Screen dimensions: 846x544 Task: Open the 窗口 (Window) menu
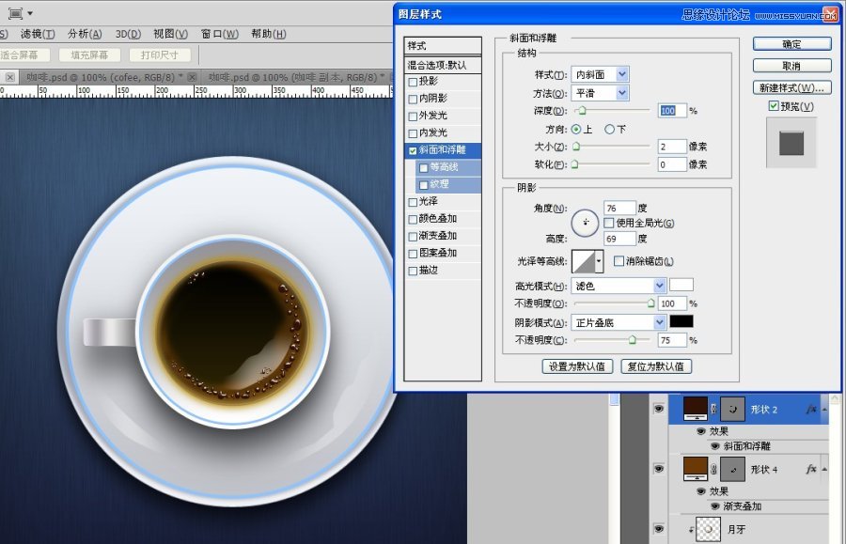click(219, 34)
